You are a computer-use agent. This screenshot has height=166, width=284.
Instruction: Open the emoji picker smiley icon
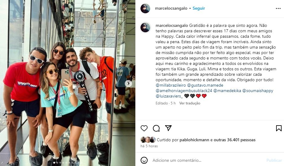144,160
